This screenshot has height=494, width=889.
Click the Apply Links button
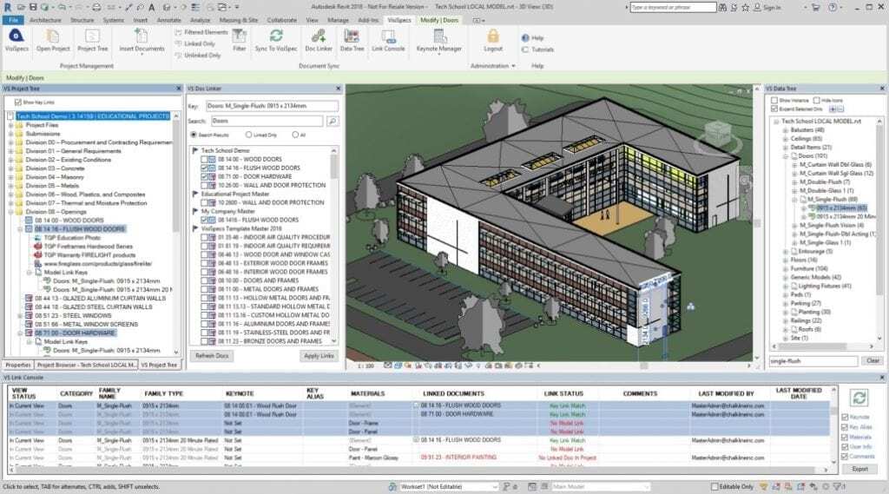(x=319, y=356)
